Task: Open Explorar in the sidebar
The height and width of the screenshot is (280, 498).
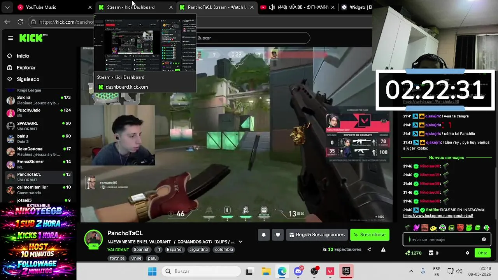Action: pos(26,68)
